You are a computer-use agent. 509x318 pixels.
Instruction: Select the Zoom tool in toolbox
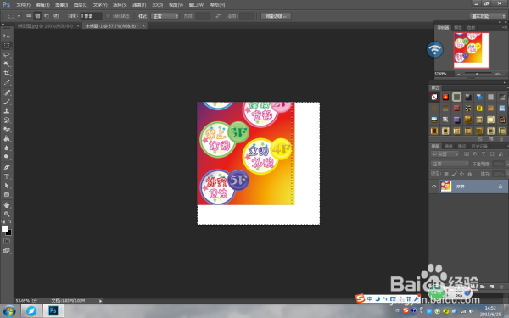tap(7, 215)
